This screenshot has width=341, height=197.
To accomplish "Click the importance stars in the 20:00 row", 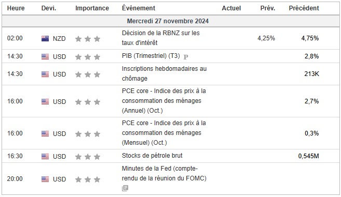I will coord(88,179).
